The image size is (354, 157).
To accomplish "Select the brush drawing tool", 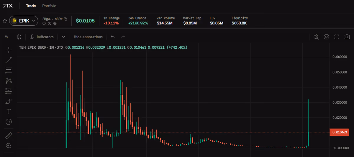I will (x=9, y=102).
